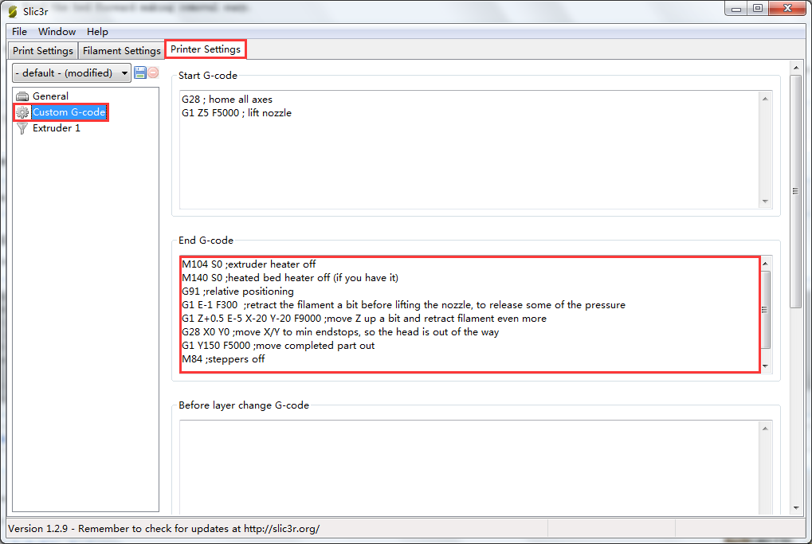This screenshot has height=544, width=812.
Task: Switch to the Filament Settings tab
Action: click(122, 51)
